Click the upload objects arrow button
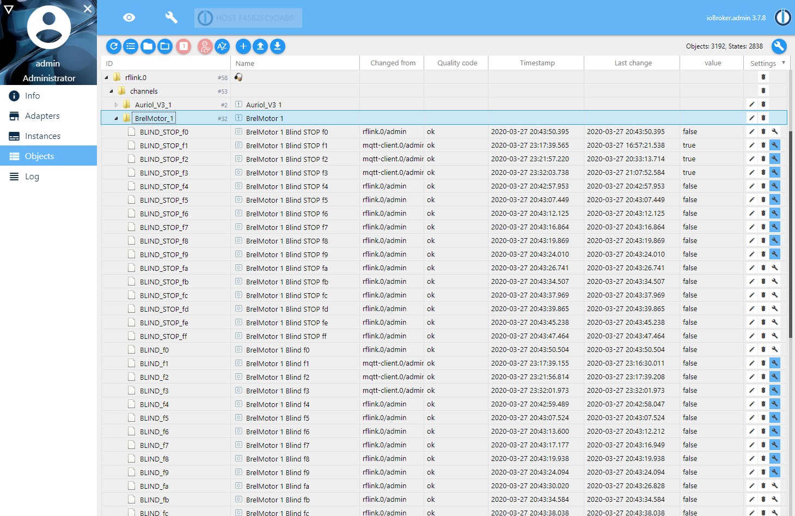Image resolution: width=795 pixels, height=516 pixels. (260, 46)
